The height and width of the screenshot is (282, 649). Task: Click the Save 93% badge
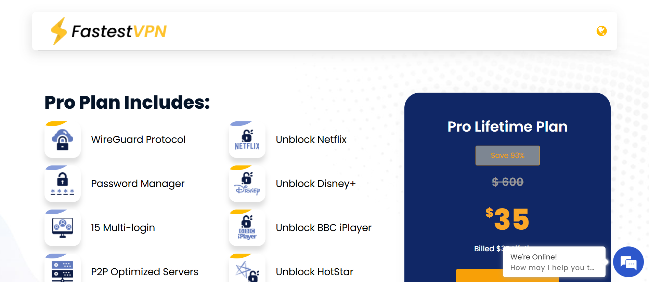click(507, 156)
